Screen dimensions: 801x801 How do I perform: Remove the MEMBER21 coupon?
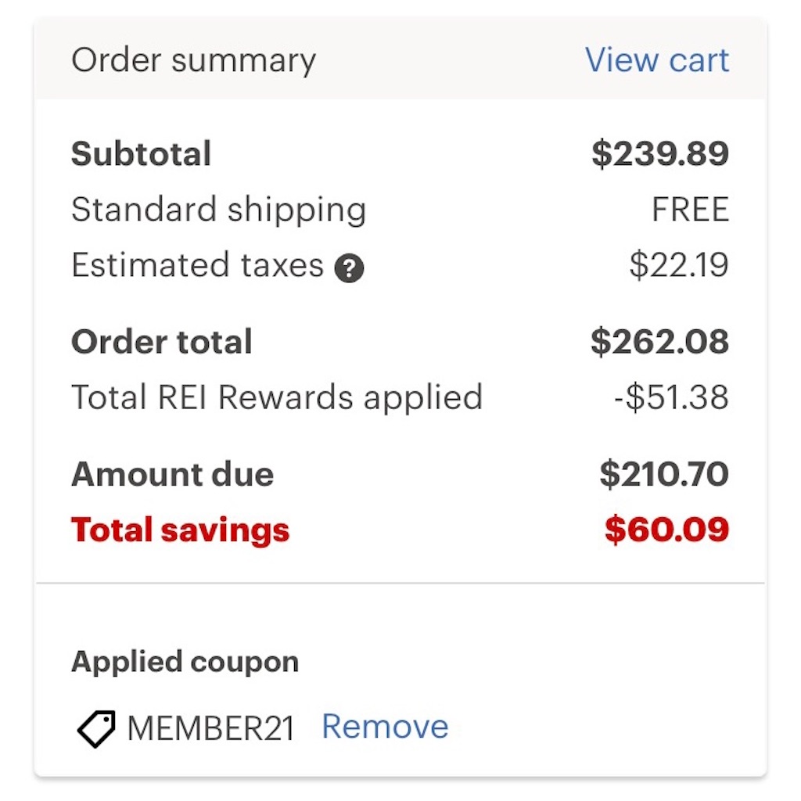[x=385, y=727]
